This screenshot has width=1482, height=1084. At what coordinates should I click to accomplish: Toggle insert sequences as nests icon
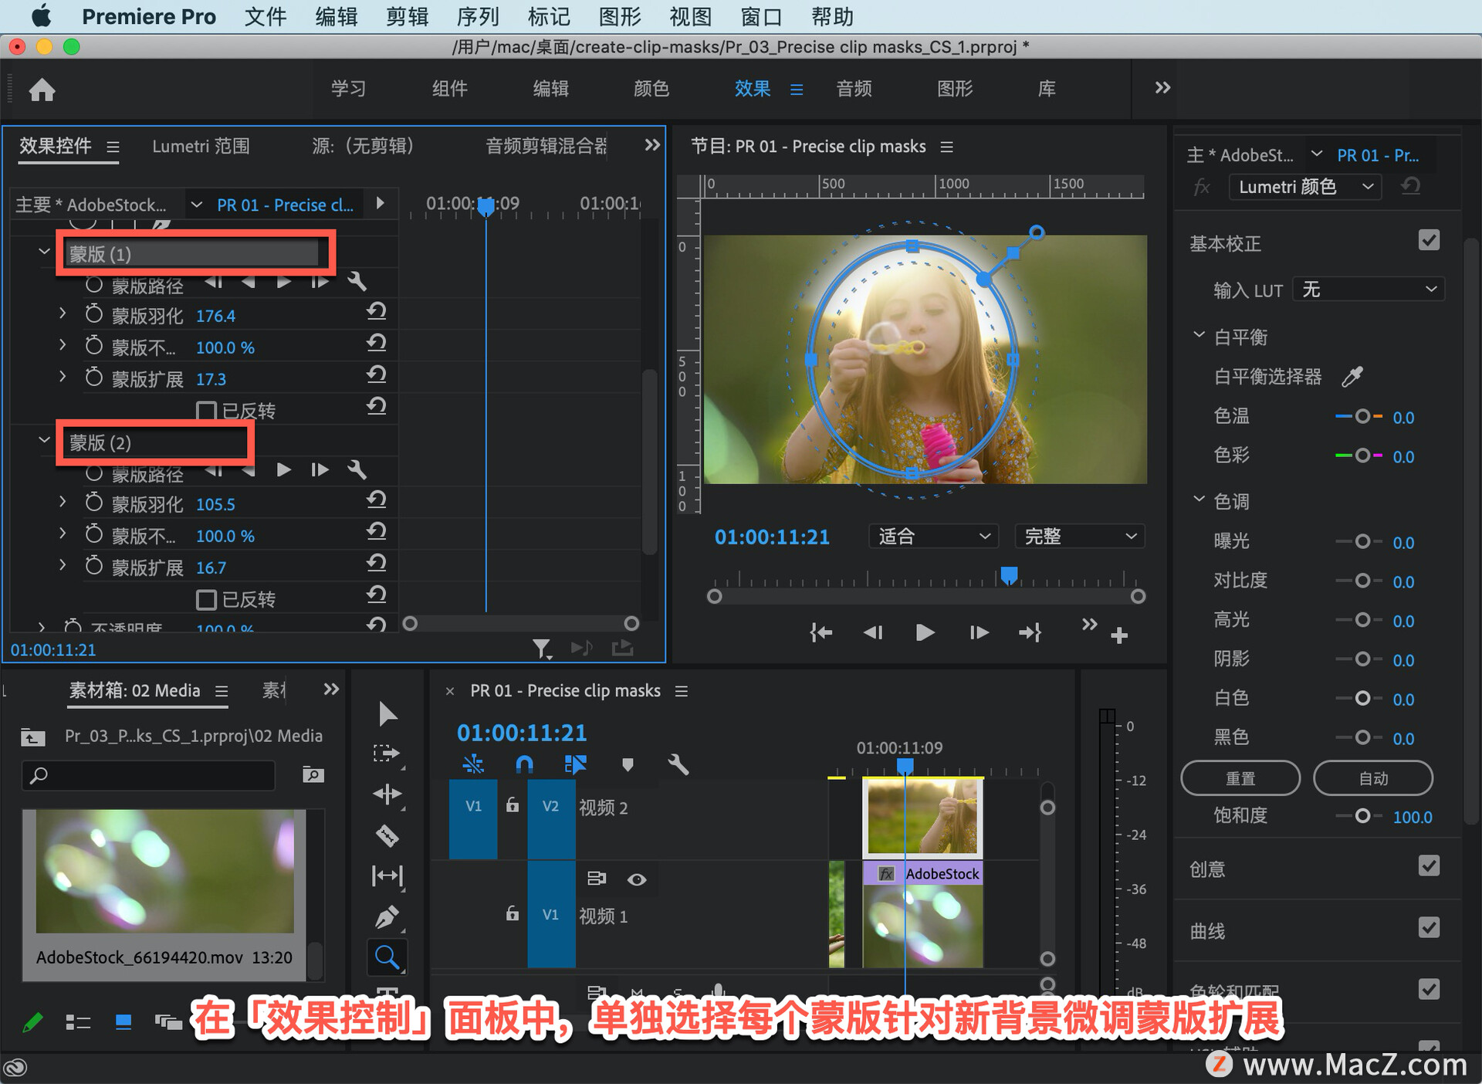pos(473,764)
